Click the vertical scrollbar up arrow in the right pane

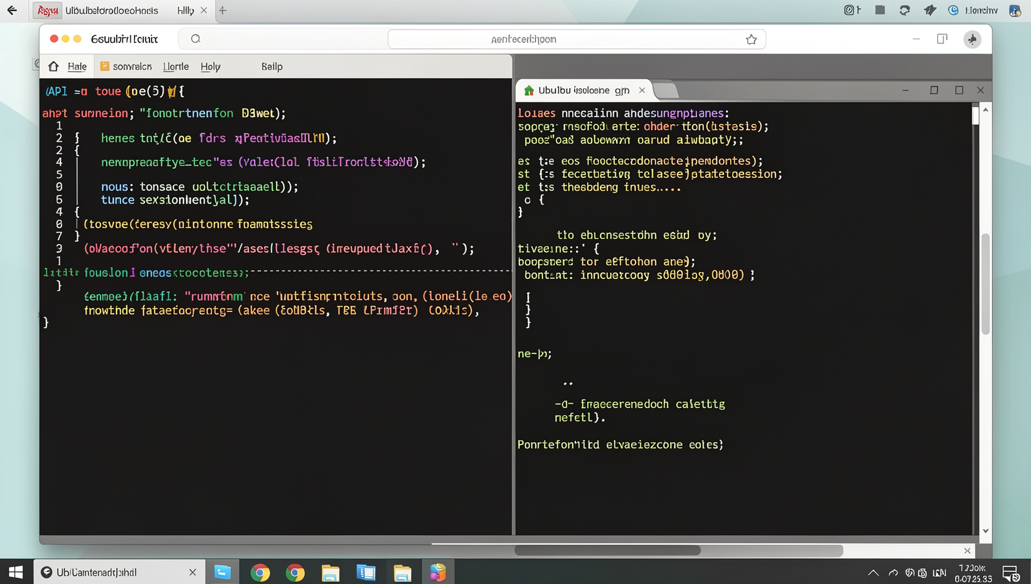click(x=985, y=110)
